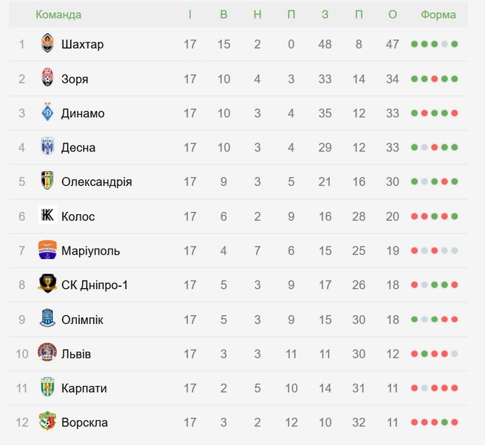Click position number 7 in the table
Image resolution: width=485 pixels, height=445 pixels.
tap(22, 250)
